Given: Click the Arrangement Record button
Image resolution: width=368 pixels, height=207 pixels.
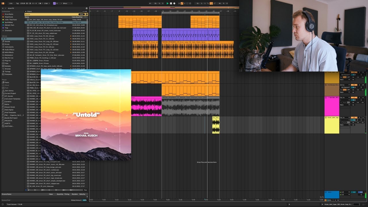Looking at the screenshot, I should coord(174,3).
